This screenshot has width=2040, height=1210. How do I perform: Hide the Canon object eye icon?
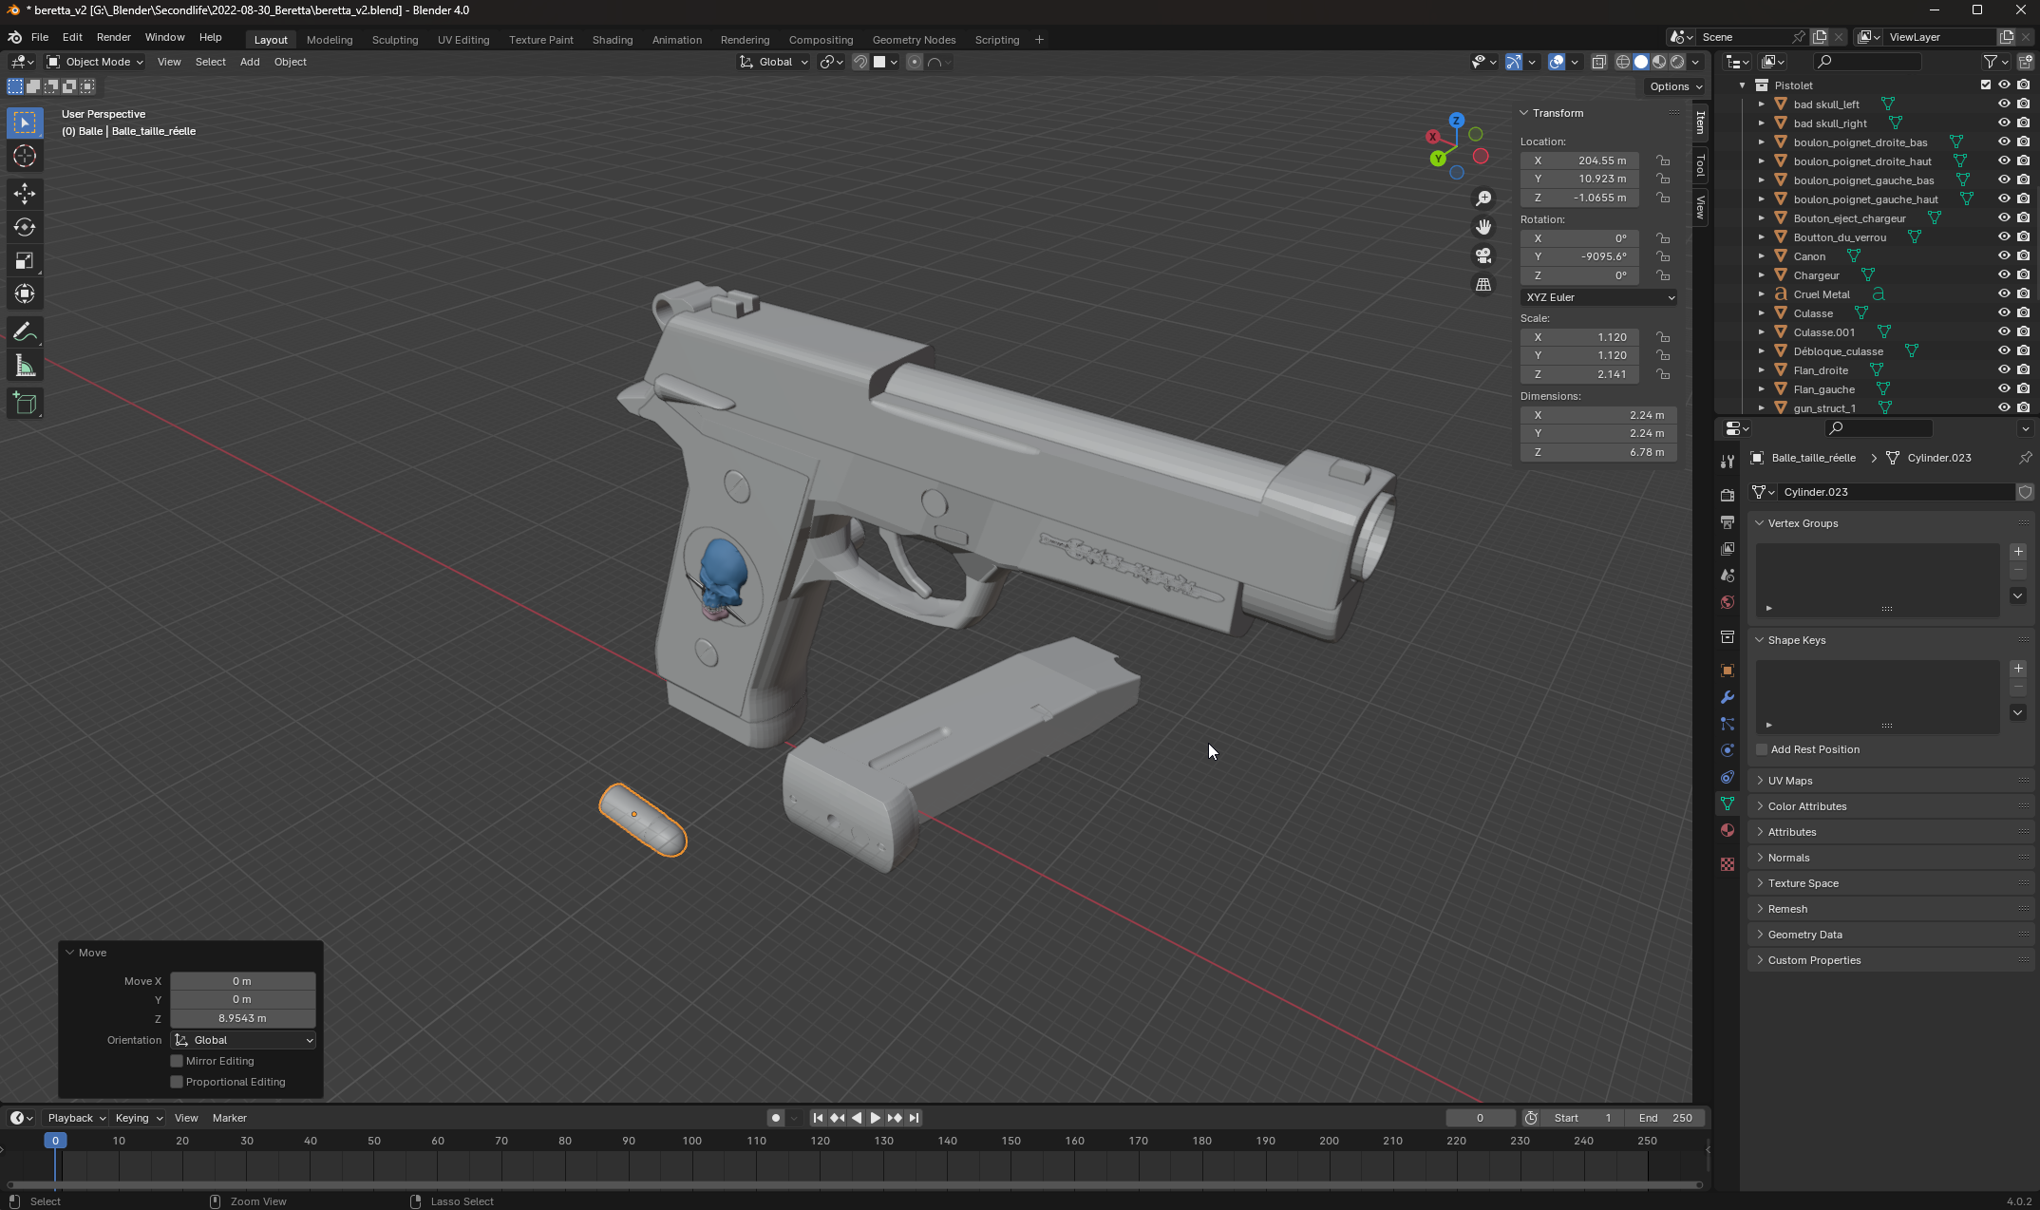(2004, 255)
